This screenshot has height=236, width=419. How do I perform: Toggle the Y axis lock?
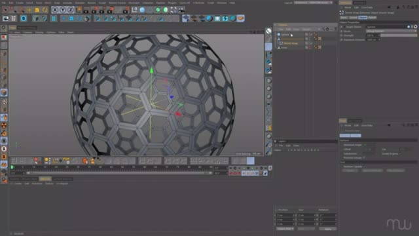click(63, 10)
